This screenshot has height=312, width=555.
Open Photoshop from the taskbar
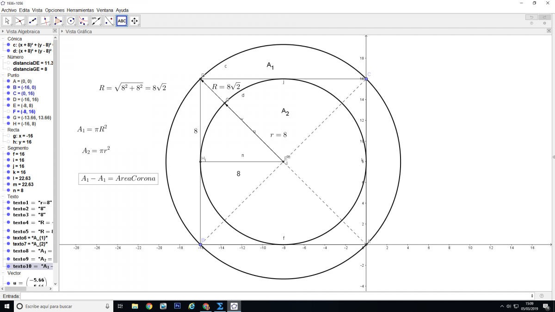[177, 306]
